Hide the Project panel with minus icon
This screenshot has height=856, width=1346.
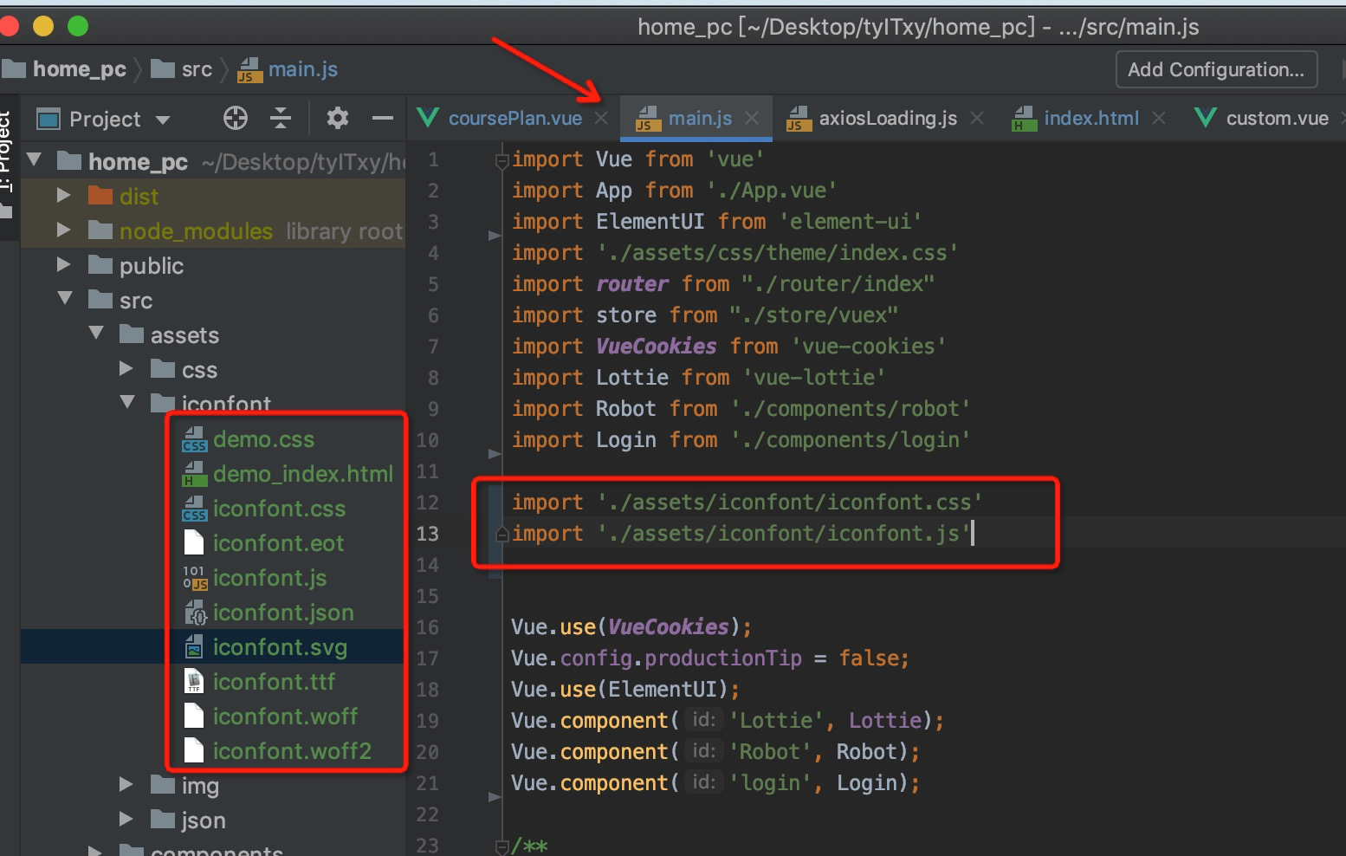point(382,118)
